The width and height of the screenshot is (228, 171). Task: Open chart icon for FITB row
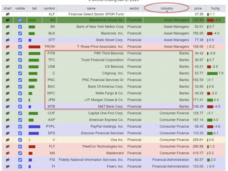[x=8, y=53]
